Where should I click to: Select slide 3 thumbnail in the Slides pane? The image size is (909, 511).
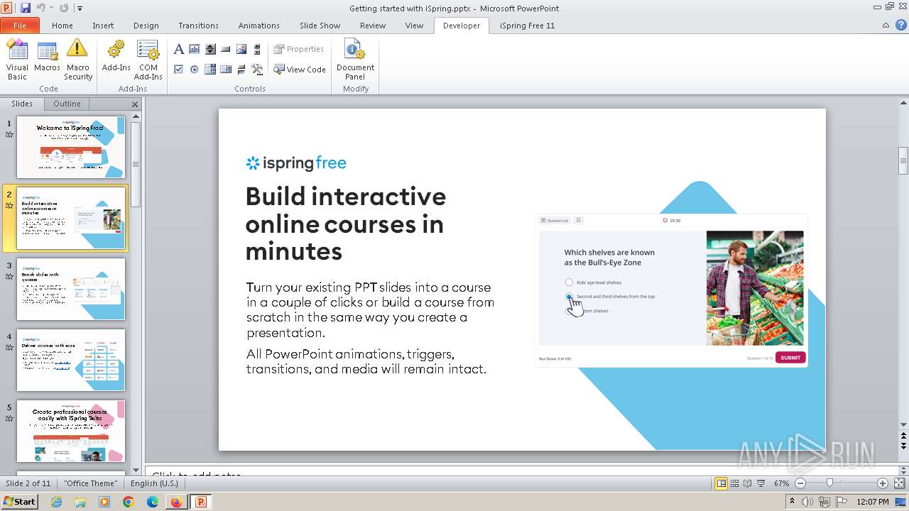pyautogui.click(x=71, y=289)
